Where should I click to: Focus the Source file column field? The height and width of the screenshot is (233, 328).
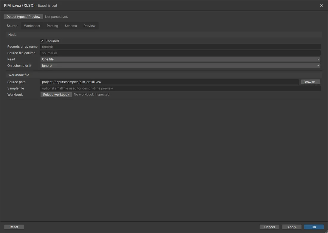[180, 53]
